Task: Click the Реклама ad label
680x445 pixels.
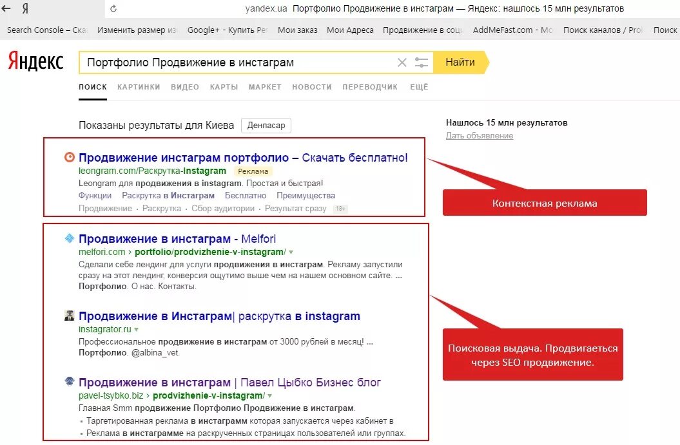Action: 253,171
